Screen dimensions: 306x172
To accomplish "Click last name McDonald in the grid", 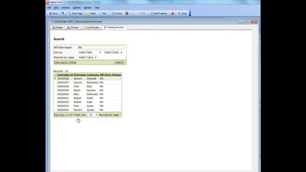I will click(x=92, y=94).
